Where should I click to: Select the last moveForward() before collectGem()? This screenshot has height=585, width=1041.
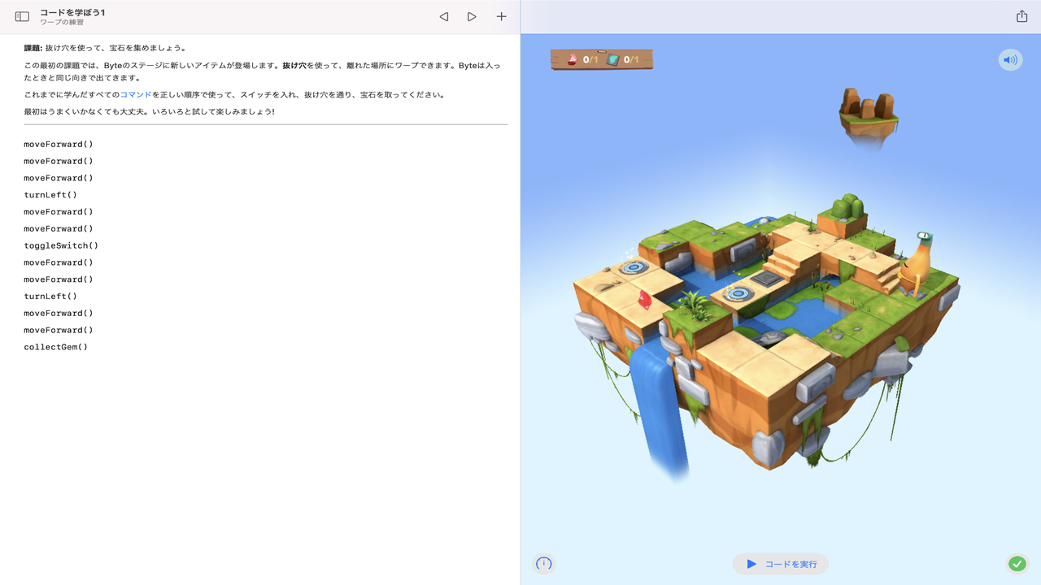point(59,330)
